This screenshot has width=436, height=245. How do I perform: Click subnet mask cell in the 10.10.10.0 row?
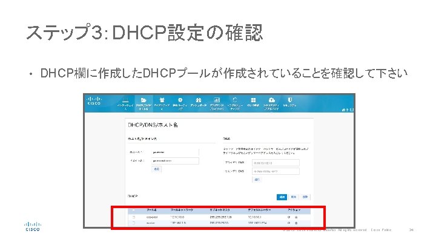(221, 217)
